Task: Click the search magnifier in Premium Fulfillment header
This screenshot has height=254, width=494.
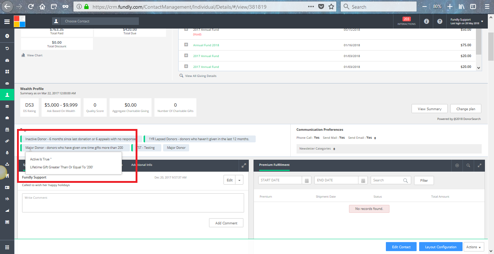Action: point(468,165)
